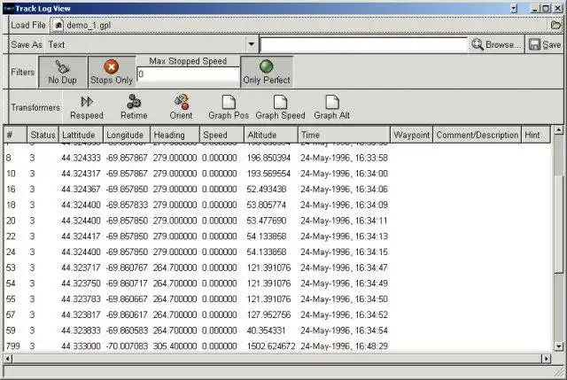Select latitude 44.324317 in row 10

[x=81, y=174]
